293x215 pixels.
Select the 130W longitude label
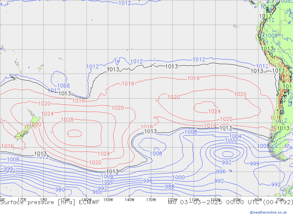point(151,200)
